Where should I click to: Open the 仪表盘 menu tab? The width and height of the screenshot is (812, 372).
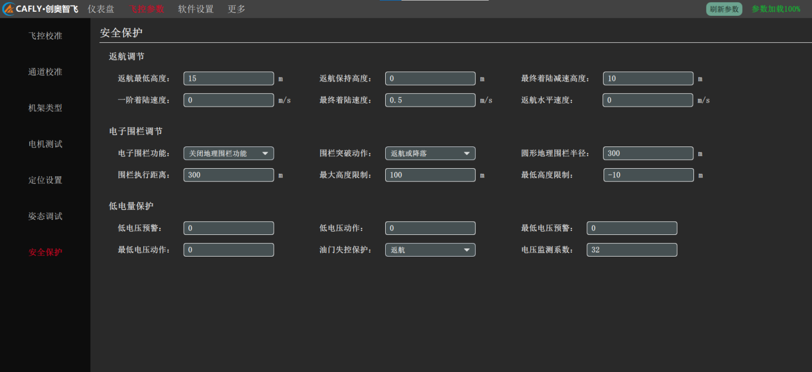pos(101,9)
